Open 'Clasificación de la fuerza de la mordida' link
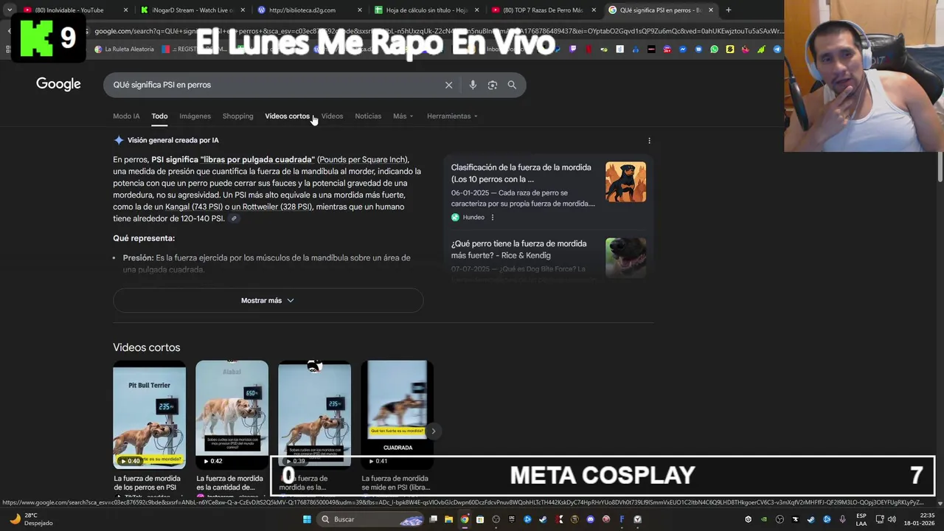This screenshot has height=531, width=944. [521, 173]
